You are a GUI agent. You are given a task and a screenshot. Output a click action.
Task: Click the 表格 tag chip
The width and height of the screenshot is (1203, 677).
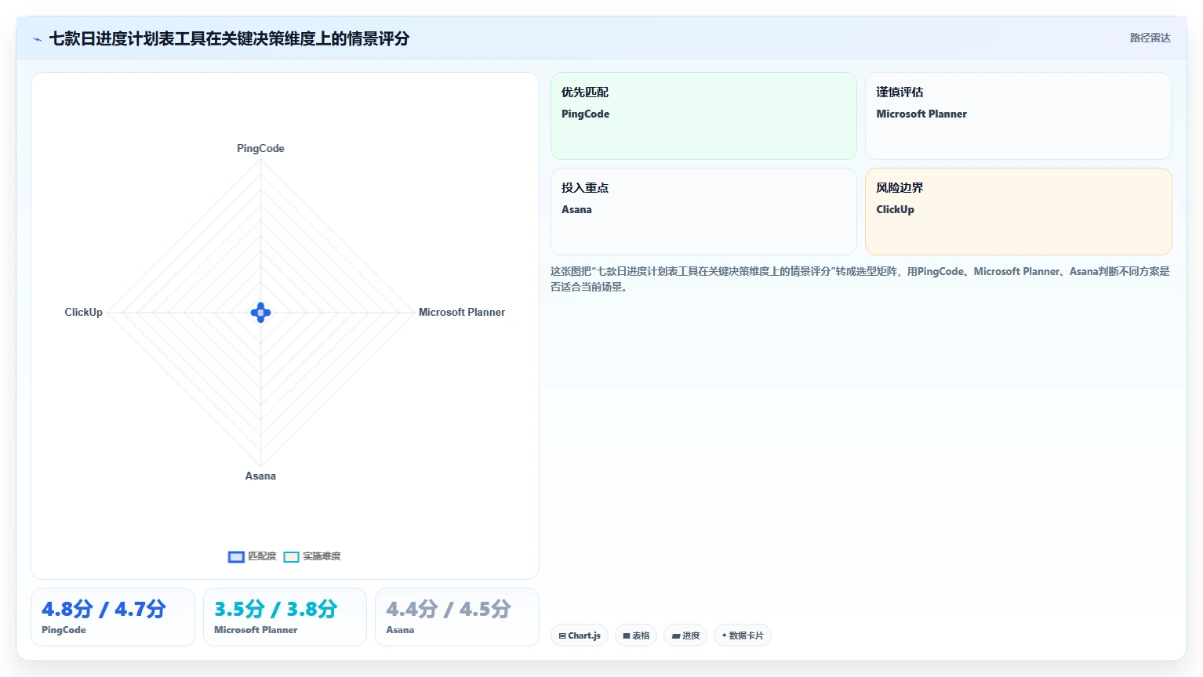[636, 635]
